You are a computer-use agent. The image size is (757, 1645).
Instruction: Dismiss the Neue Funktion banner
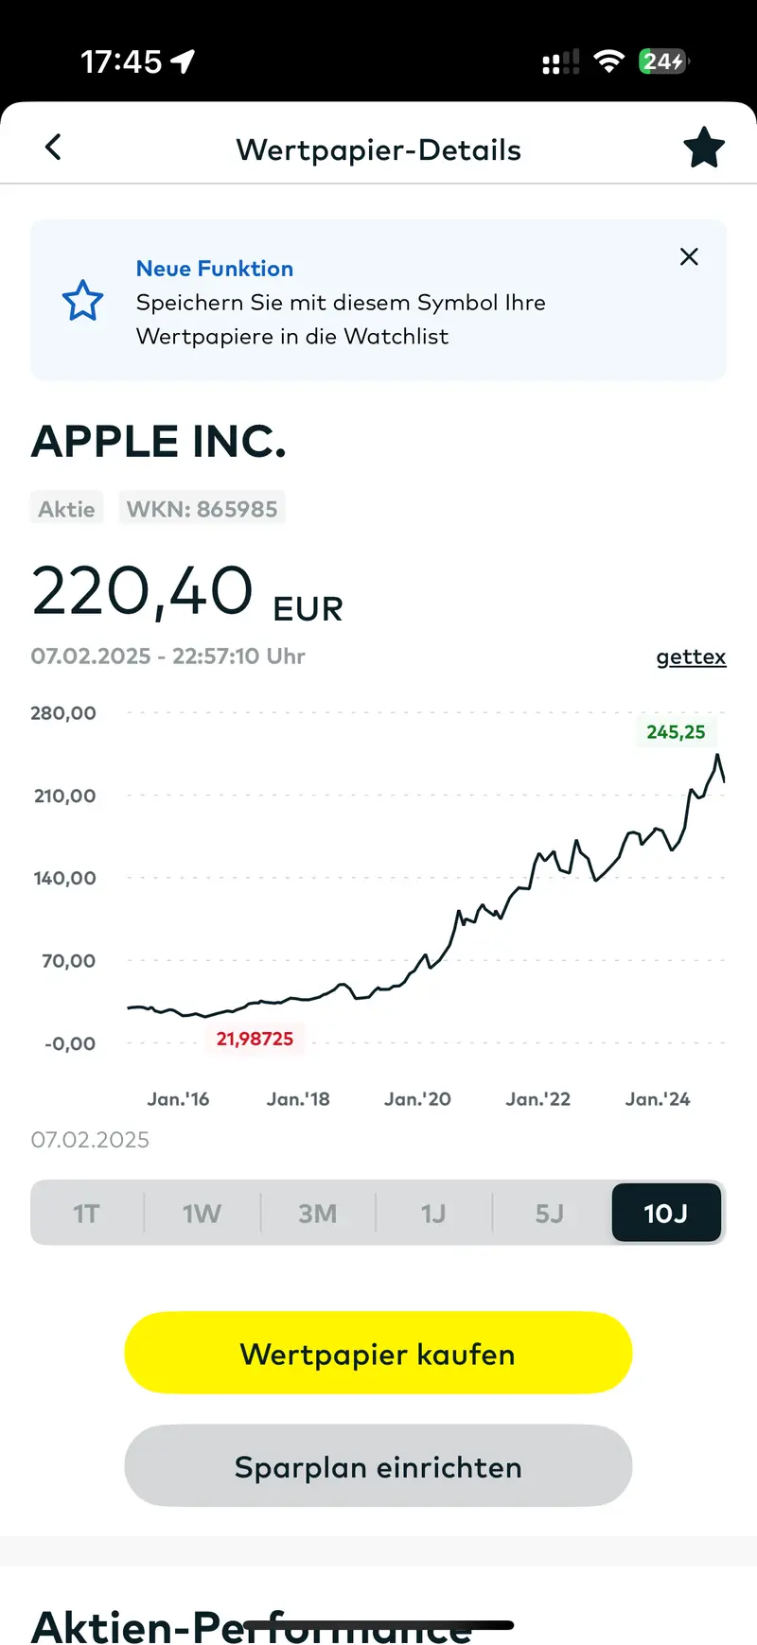[x=689, y=256]
